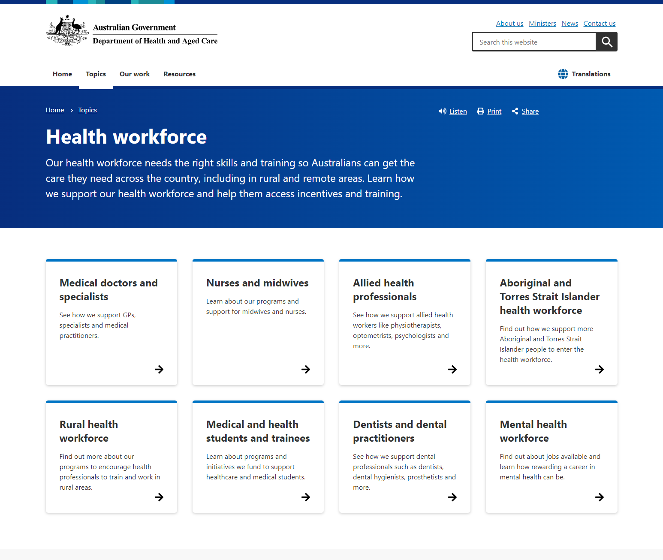Open the Topics tab in the navigation

[96, 74]
